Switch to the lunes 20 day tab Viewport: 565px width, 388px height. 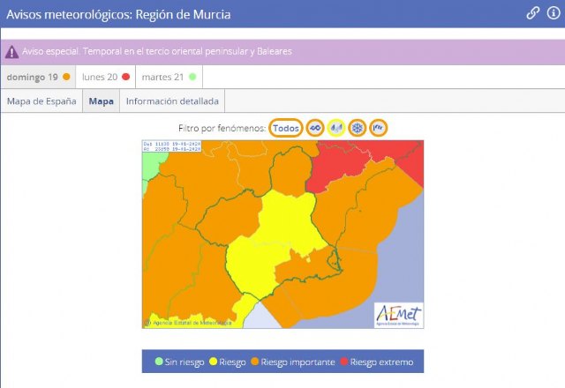tap(106, 77)
